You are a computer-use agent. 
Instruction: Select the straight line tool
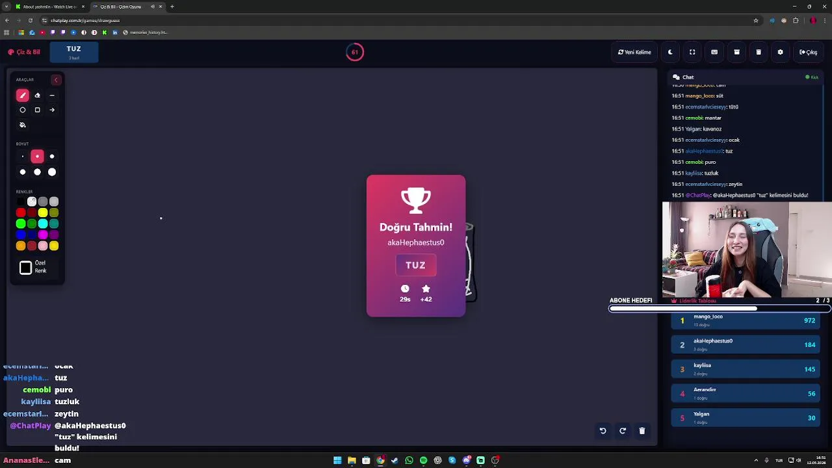click(52, 96)
